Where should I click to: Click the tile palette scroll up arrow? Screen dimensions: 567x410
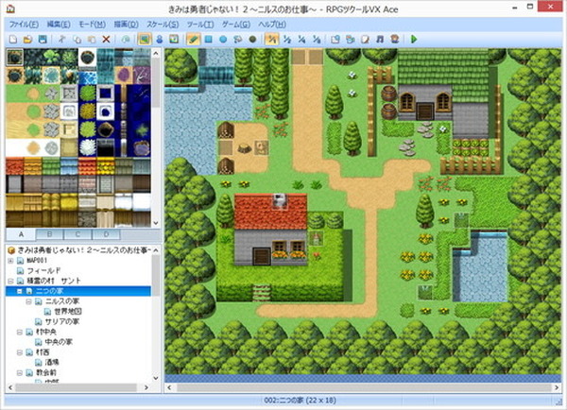tap(156, 53)
